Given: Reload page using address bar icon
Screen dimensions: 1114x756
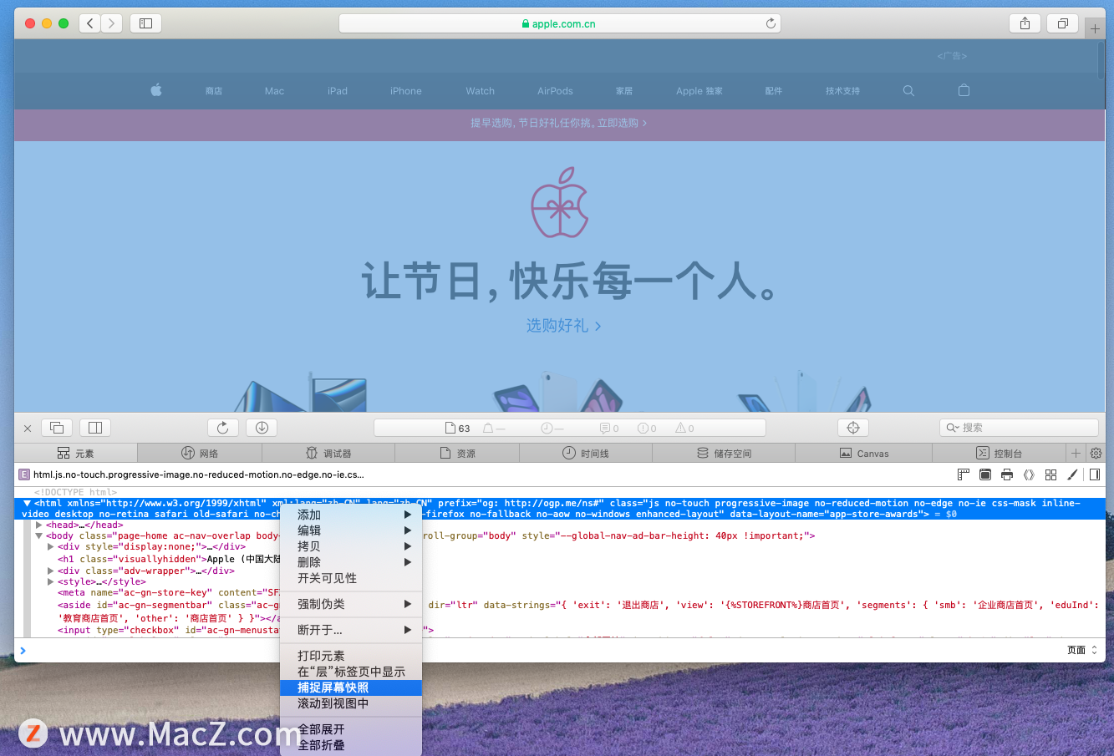Looking at the screenshot, I should 771,23.
